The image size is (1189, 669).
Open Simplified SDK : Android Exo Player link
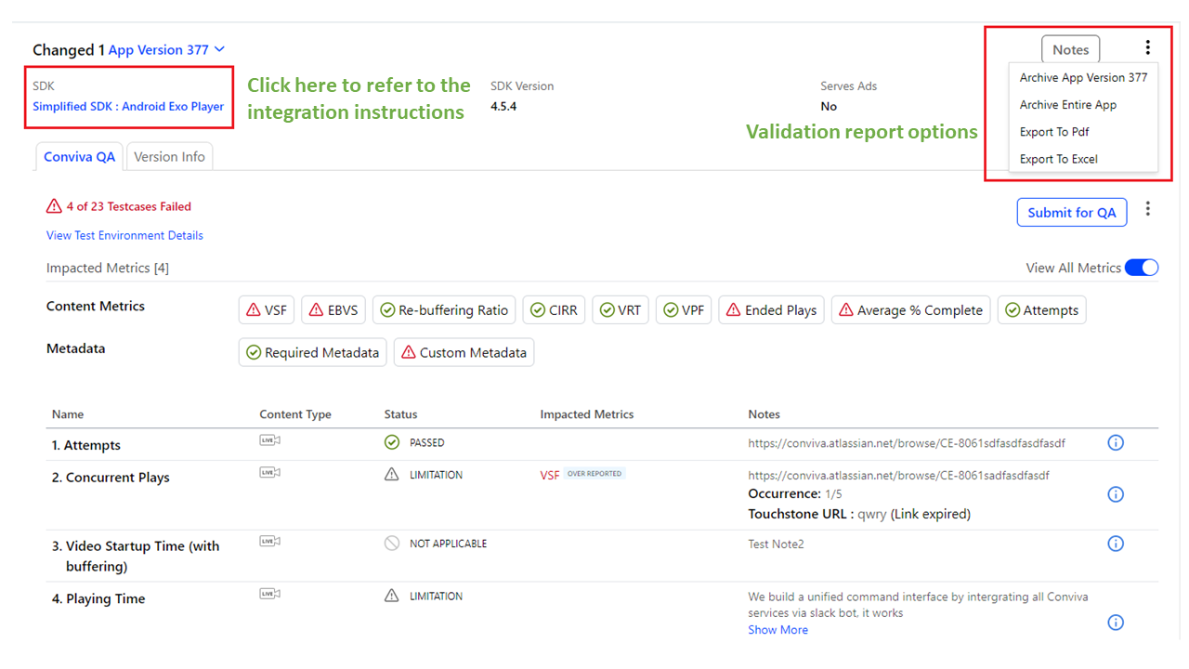(x=128, y=106)
